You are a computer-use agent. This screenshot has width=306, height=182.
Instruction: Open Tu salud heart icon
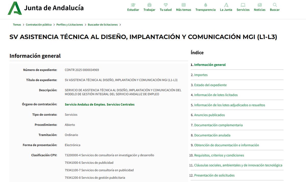[x=166, y=5]
